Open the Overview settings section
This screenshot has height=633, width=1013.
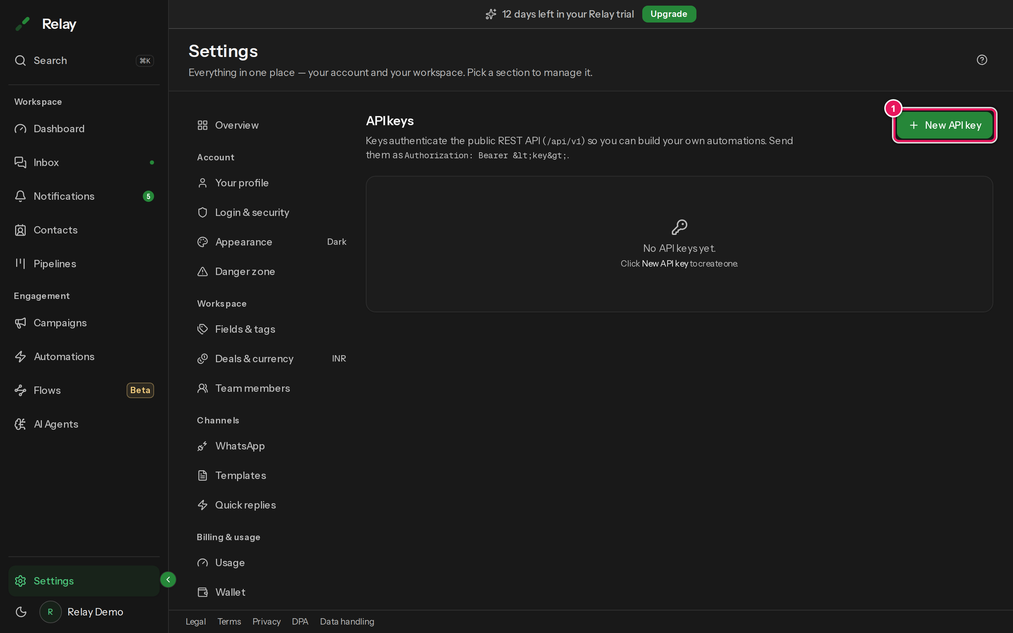[x=272, y=125]
